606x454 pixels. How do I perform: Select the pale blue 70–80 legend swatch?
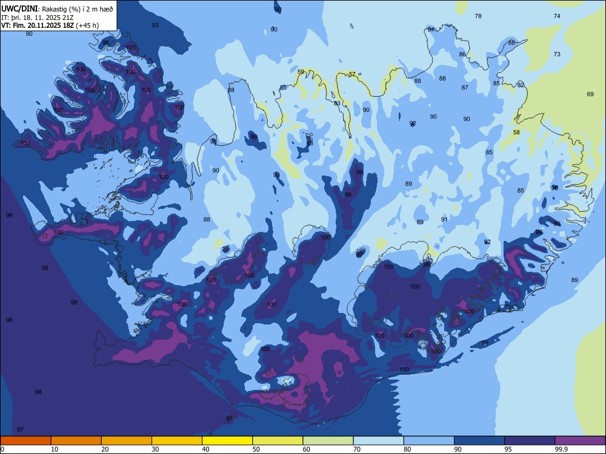coord(378,441)
